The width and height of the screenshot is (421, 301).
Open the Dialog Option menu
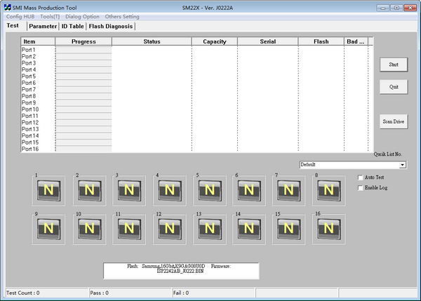click(82, 16)
